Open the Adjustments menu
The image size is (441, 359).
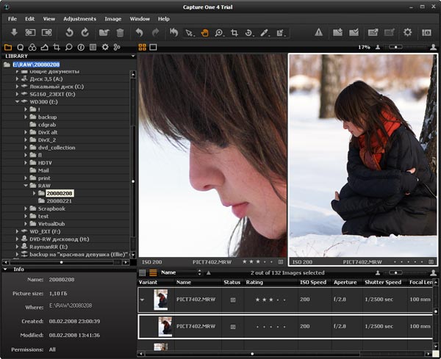(79, 18)
